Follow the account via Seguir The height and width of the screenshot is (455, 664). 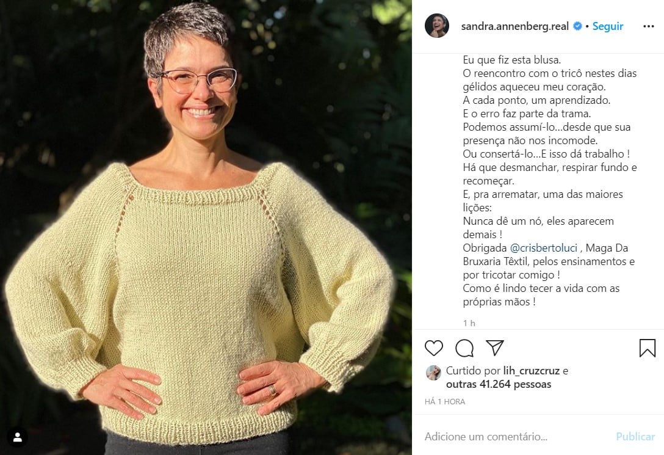pos(608,26)
